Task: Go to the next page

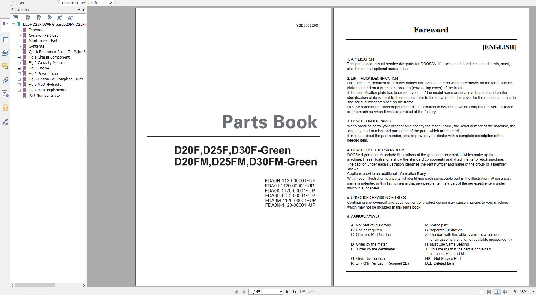Action: (287, 292)
